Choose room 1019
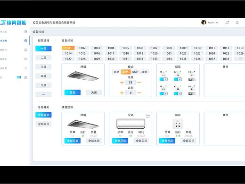This screenshot has width=245, height=184. pyautogui.click(x=140, y=53)
